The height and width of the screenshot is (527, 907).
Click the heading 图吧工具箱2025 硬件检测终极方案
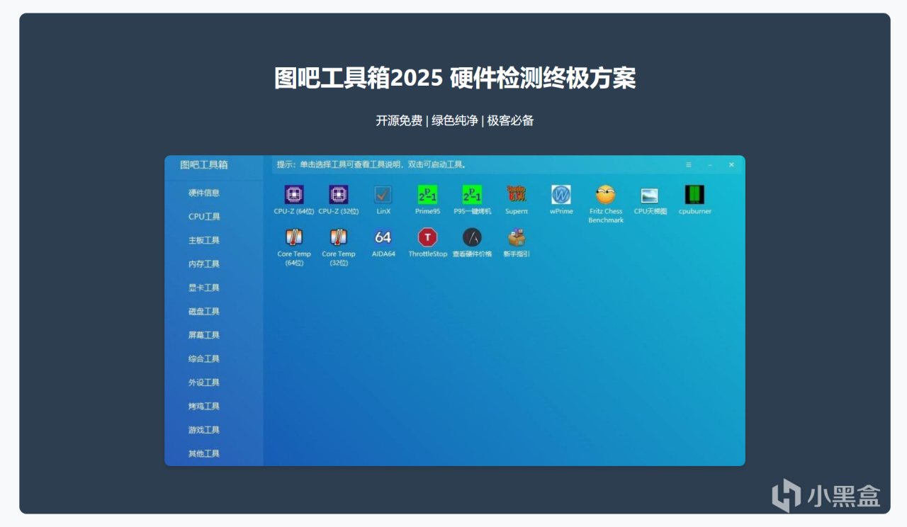click(455, 78)
